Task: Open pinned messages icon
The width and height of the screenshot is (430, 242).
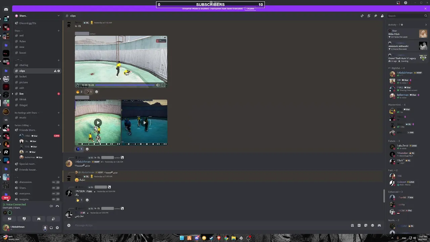Action: (375, 16)
